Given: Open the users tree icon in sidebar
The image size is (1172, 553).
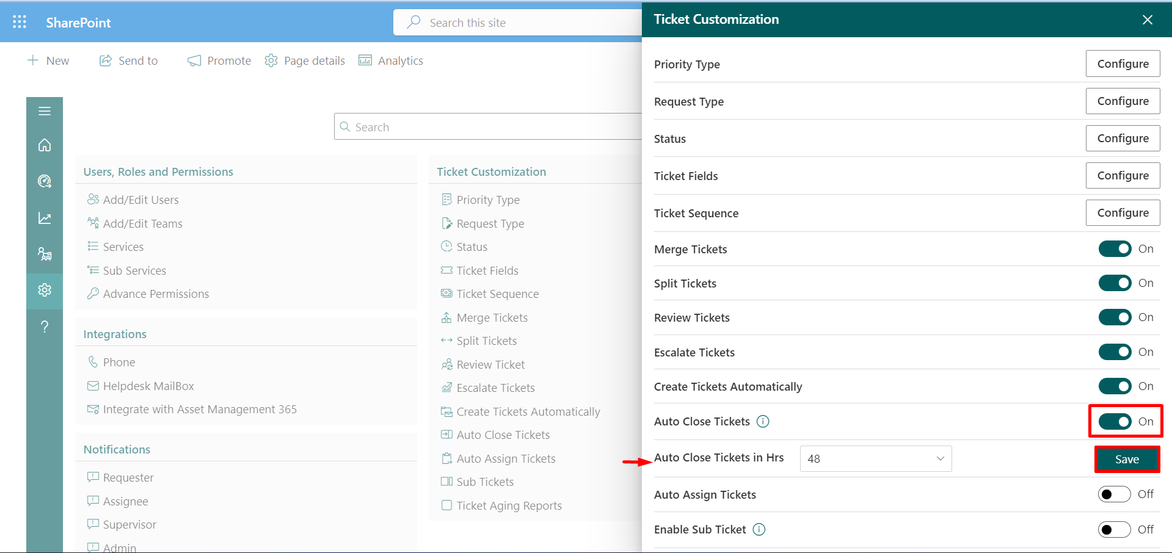Looking at the screenshot, I should (45, 254).
